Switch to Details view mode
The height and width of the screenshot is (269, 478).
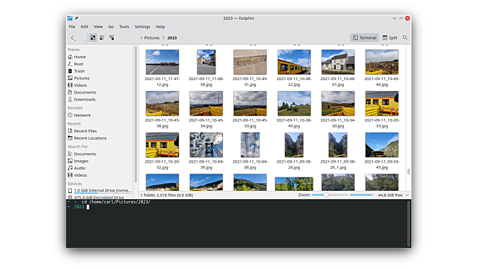point(112,38)
